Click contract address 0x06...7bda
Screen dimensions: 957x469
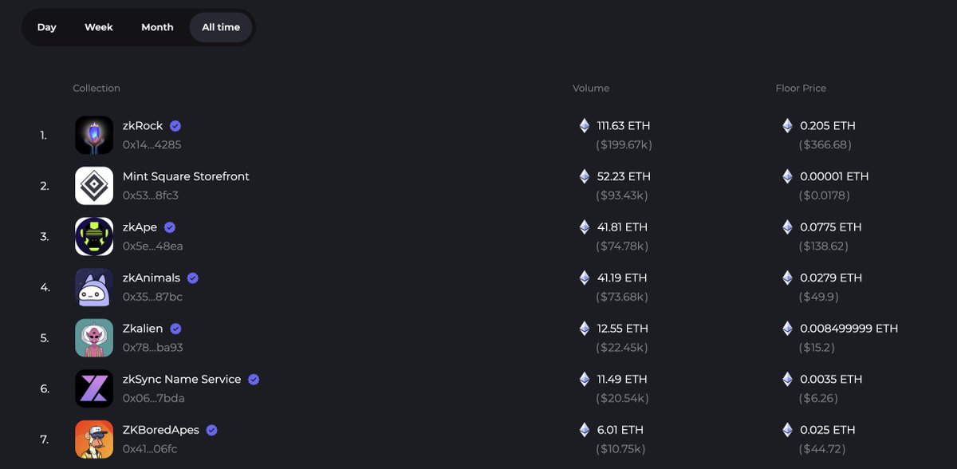[154, 398]
